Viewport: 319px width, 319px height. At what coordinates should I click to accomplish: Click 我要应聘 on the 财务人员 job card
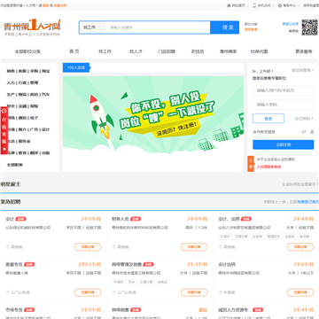[194, 247]
